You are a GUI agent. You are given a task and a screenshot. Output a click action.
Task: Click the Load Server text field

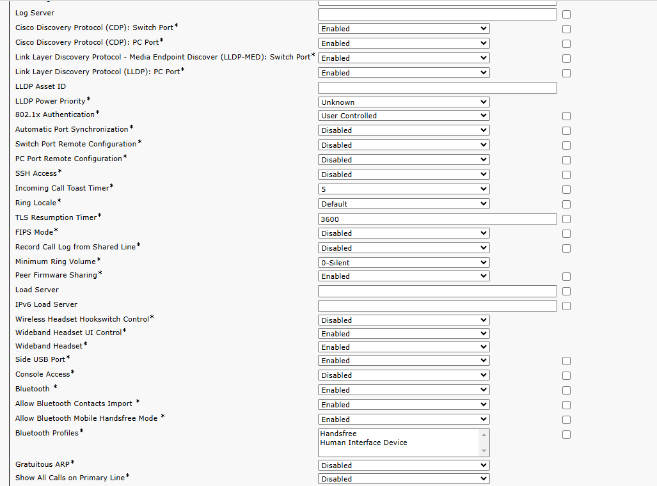click(438, 291)
